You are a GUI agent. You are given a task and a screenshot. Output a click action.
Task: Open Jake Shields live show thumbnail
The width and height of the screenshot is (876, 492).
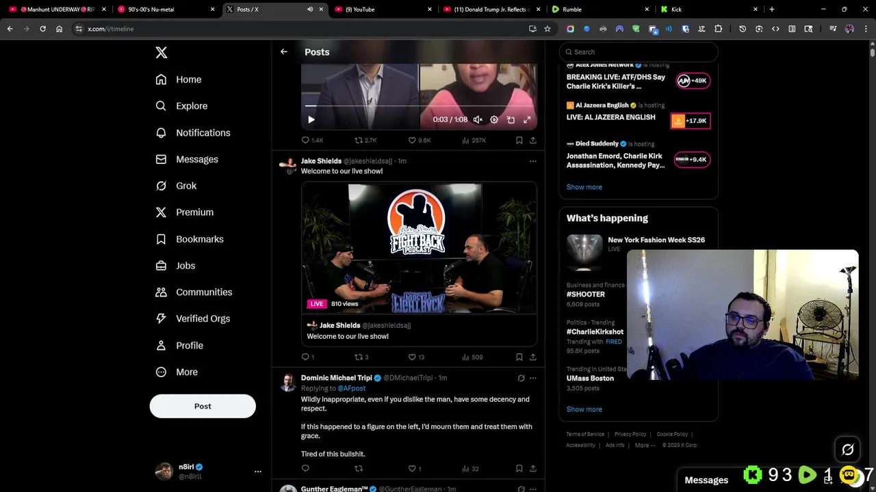[419, 249]
